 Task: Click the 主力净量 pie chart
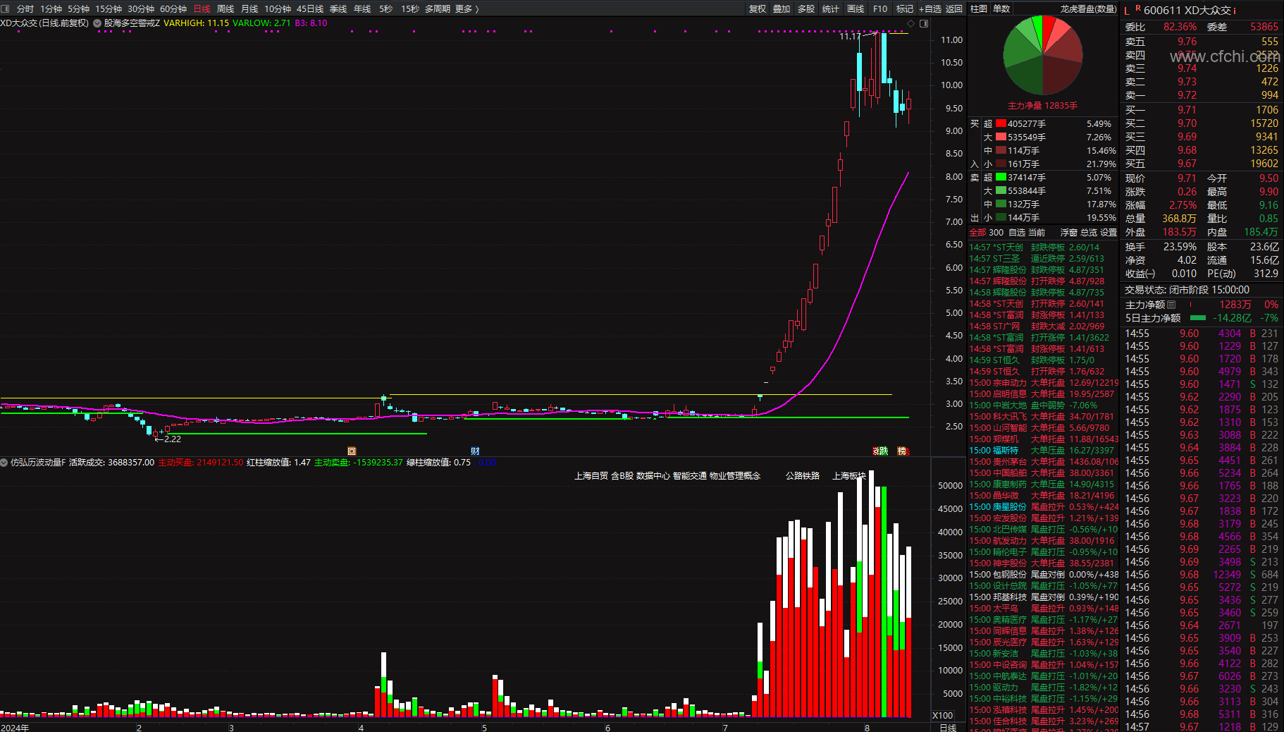[x=1042, y=56]
